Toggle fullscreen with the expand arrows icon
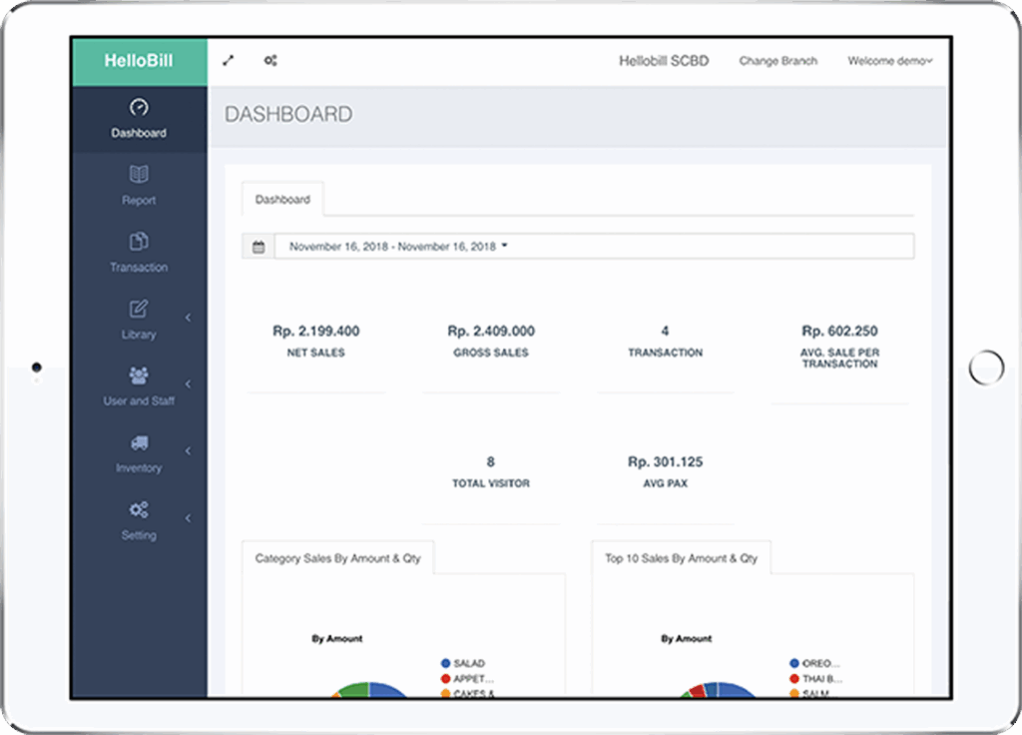 tap(229, 61)
